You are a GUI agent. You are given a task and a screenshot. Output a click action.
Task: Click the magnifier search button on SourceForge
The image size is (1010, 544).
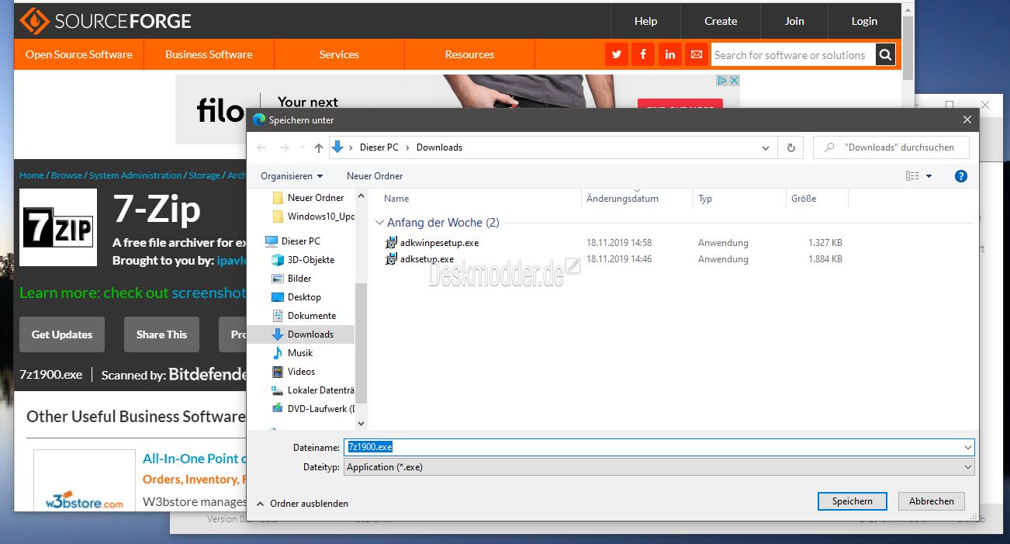(886, 55)
